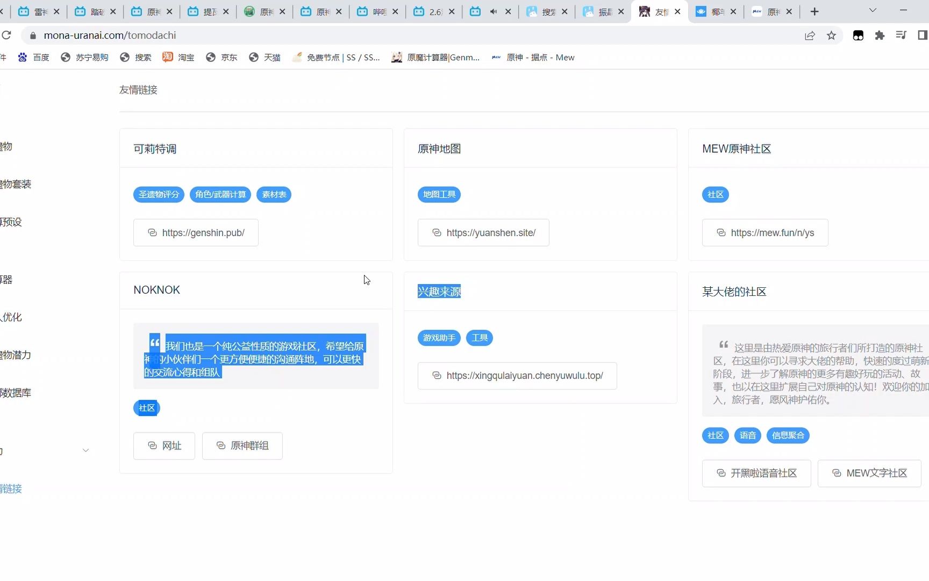Open the https://genshin.pub/ link button
Image resolution: width=929 pixels, height=581 pixels.
196,232
